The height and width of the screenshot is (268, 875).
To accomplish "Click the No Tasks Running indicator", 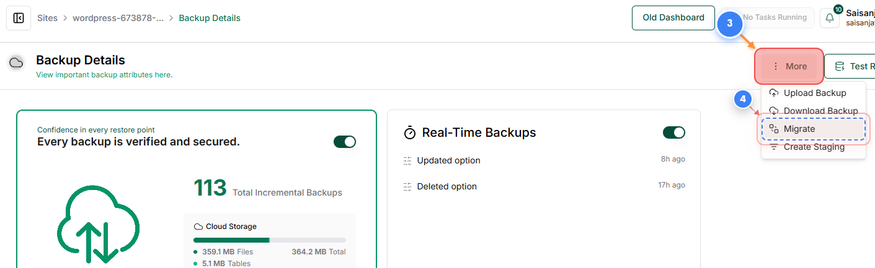I will tap(768, 17).
